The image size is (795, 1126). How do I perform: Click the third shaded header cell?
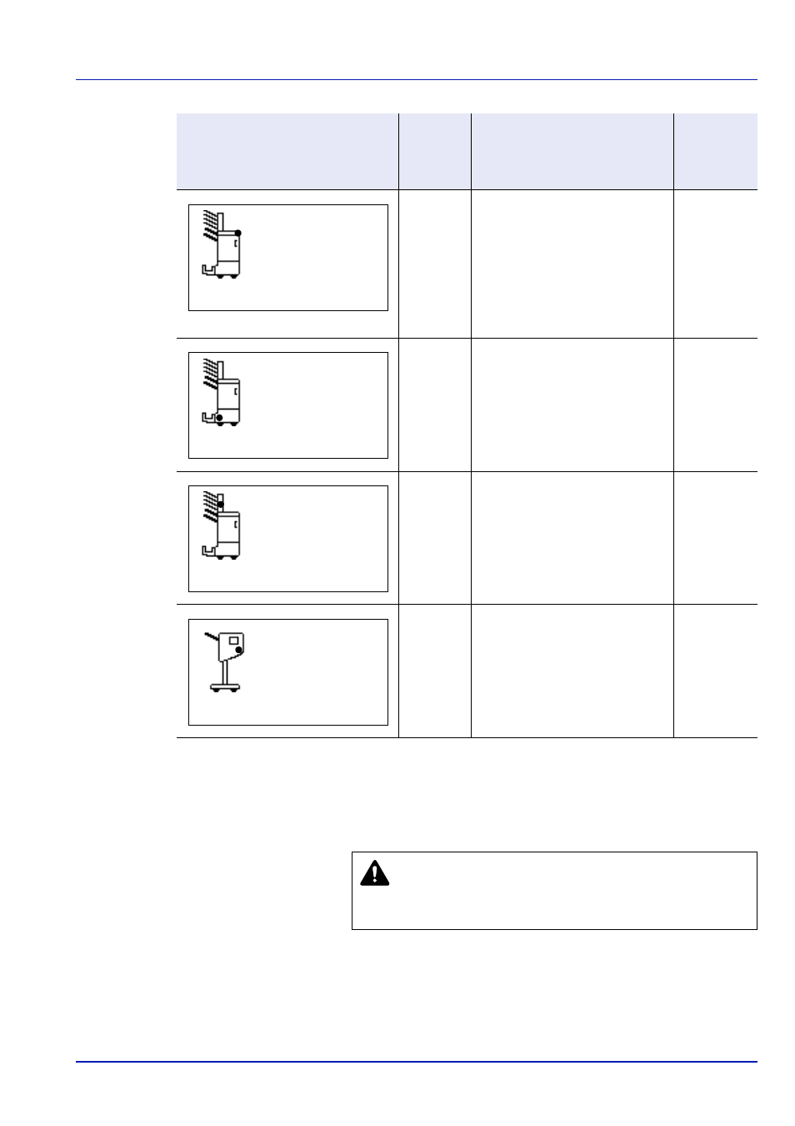tap(572, 152)
